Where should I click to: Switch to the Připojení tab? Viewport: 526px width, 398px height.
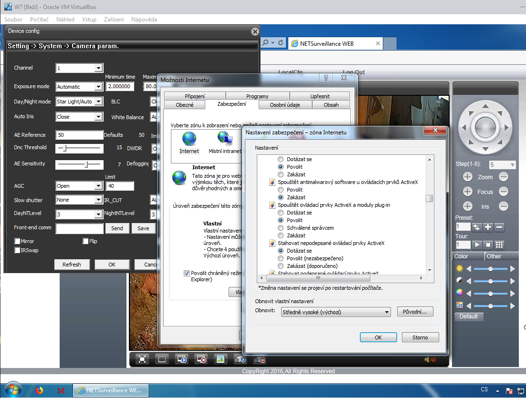(195, 96)
